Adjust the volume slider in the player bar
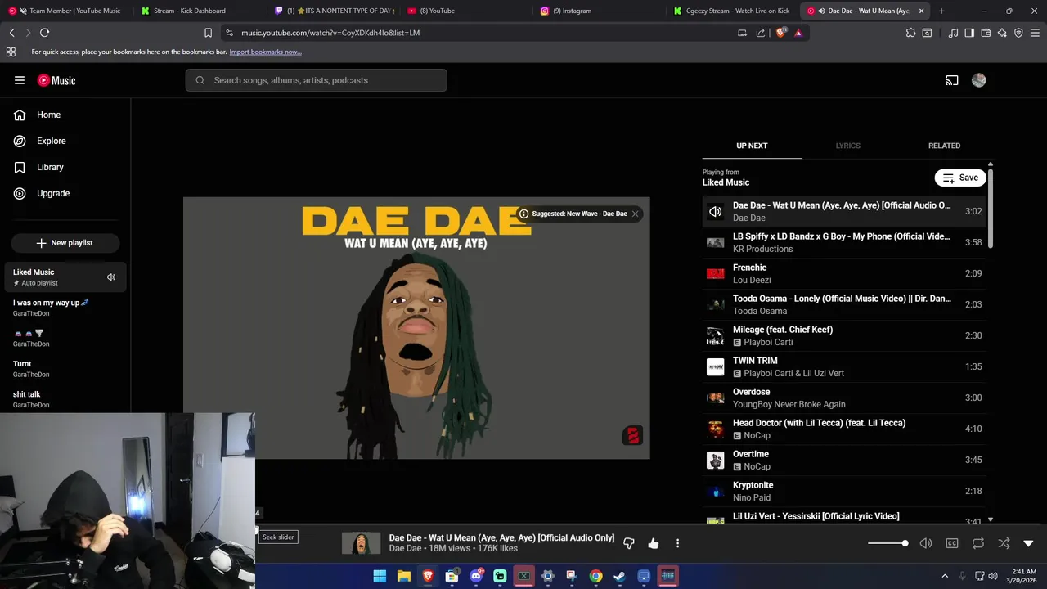 (887, 543)
